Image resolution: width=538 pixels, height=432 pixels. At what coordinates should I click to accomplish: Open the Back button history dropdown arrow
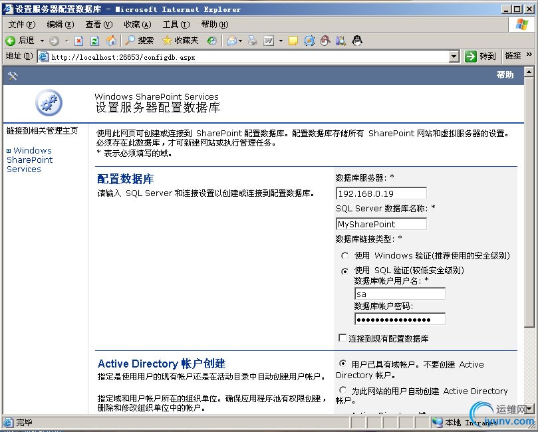(42, 41)
